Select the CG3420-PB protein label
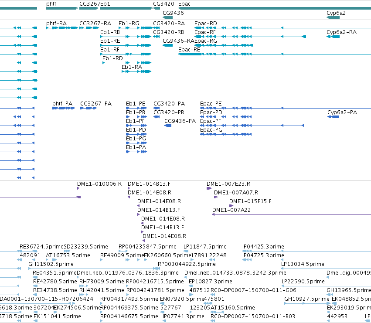 click(x=169, y=112)
